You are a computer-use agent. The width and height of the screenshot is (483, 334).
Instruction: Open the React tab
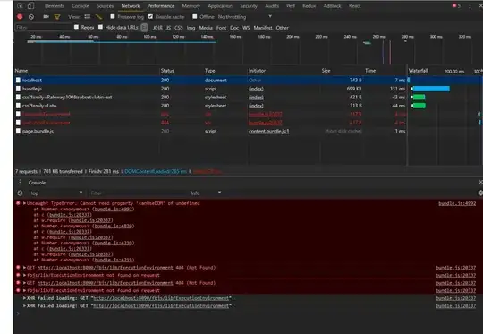[355, 6]
